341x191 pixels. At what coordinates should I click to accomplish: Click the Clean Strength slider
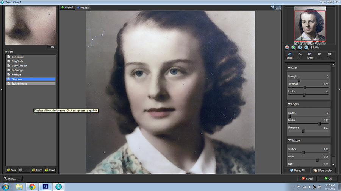(x=299, y=80)
